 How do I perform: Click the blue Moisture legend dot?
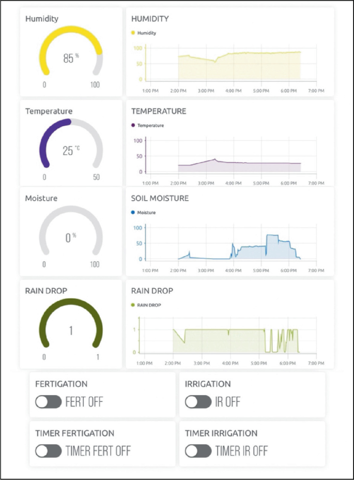pos(133,212)
